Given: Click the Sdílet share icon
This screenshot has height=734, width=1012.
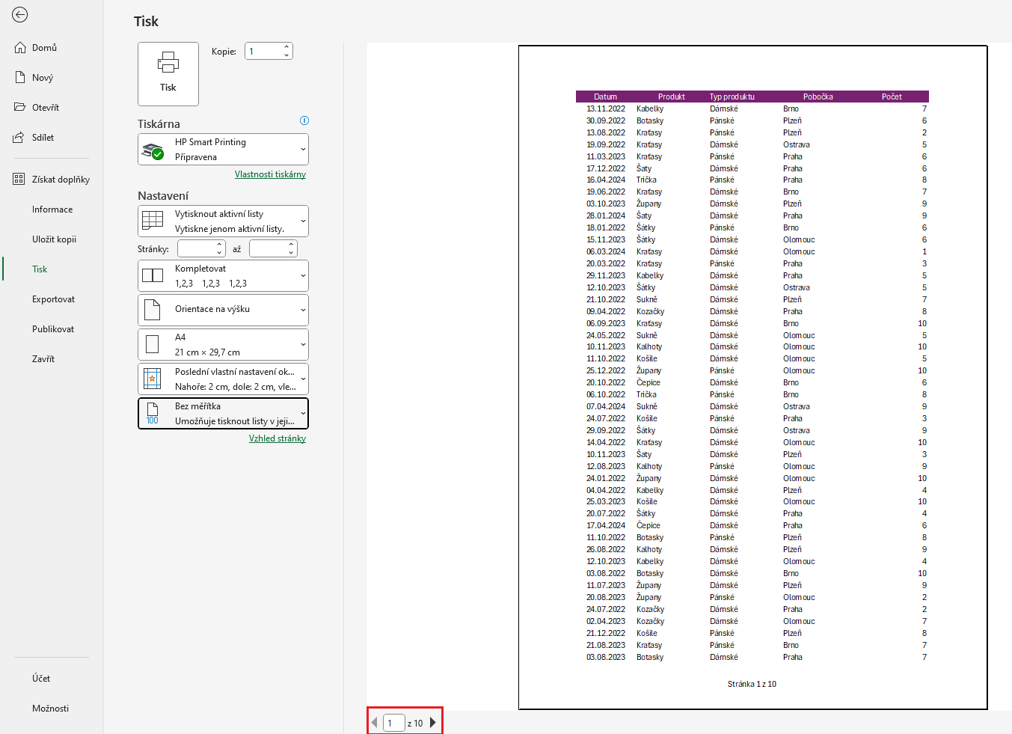Looking at the screenshot, I should (x=19, y=138).
